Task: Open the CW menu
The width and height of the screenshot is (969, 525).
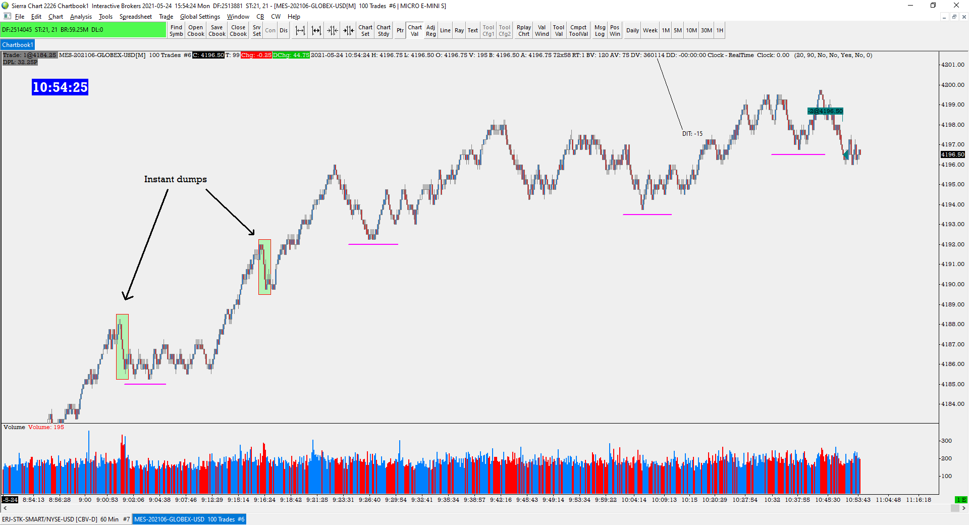Action: (x=276, y=17)
